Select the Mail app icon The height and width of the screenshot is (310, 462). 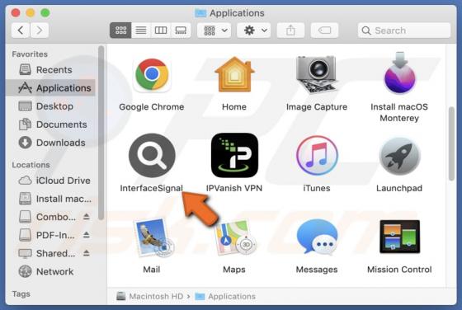coord(153,237)
